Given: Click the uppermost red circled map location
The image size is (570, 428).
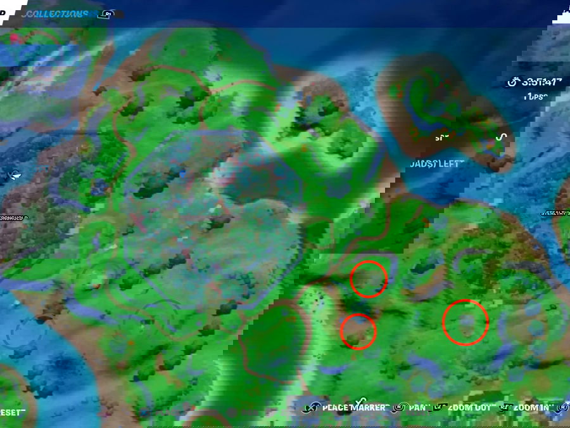Looking at the screenshot, I should (x=369, y=279).
